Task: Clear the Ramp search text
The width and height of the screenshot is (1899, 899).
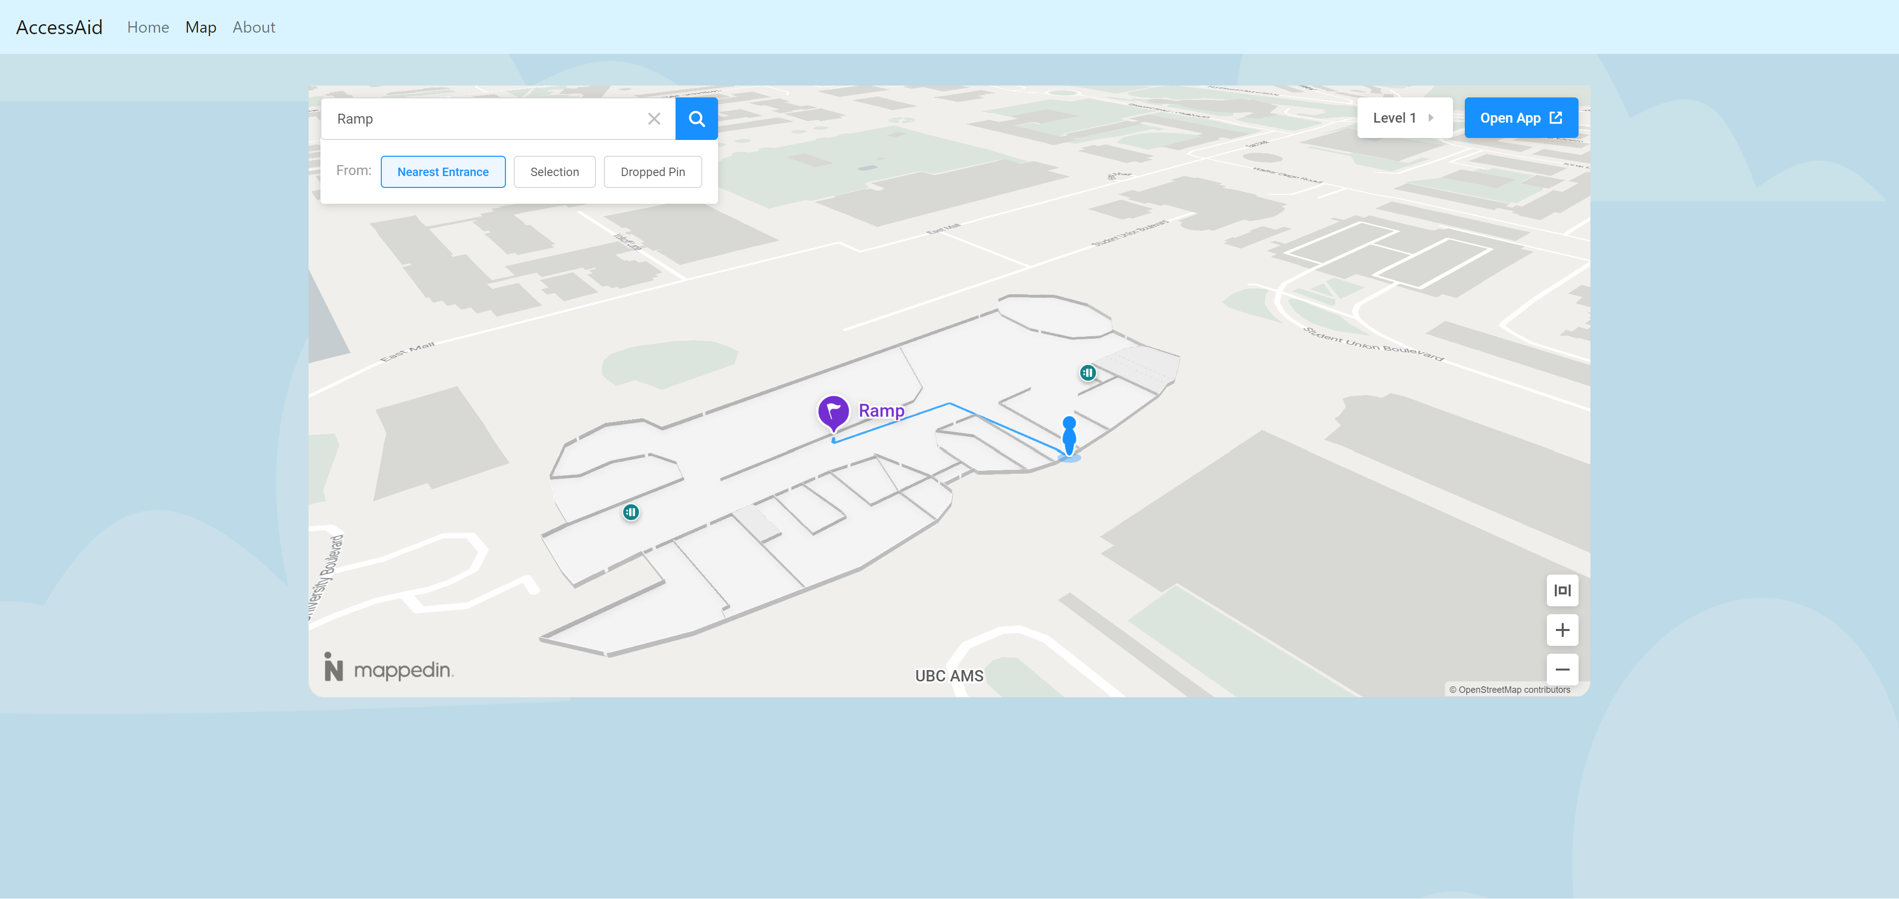Action: click(653, 119)
